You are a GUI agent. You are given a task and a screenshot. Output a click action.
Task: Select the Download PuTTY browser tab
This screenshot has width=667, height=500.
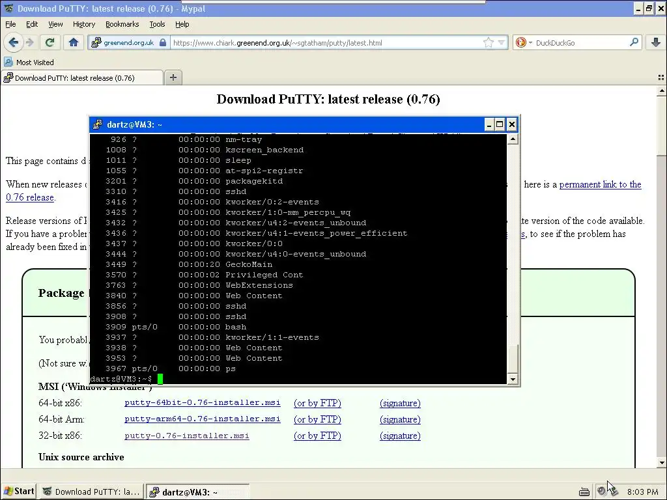pyautogui.click(x=82, y=78)
